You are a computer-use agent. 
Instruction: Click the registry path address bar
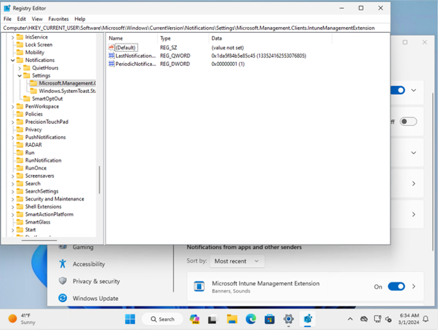click(196, 28)
